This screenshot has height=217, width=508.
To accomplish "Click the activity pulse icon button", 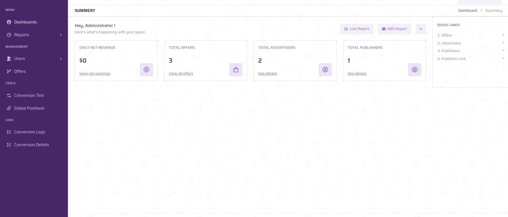I will (x=421, y=29).
